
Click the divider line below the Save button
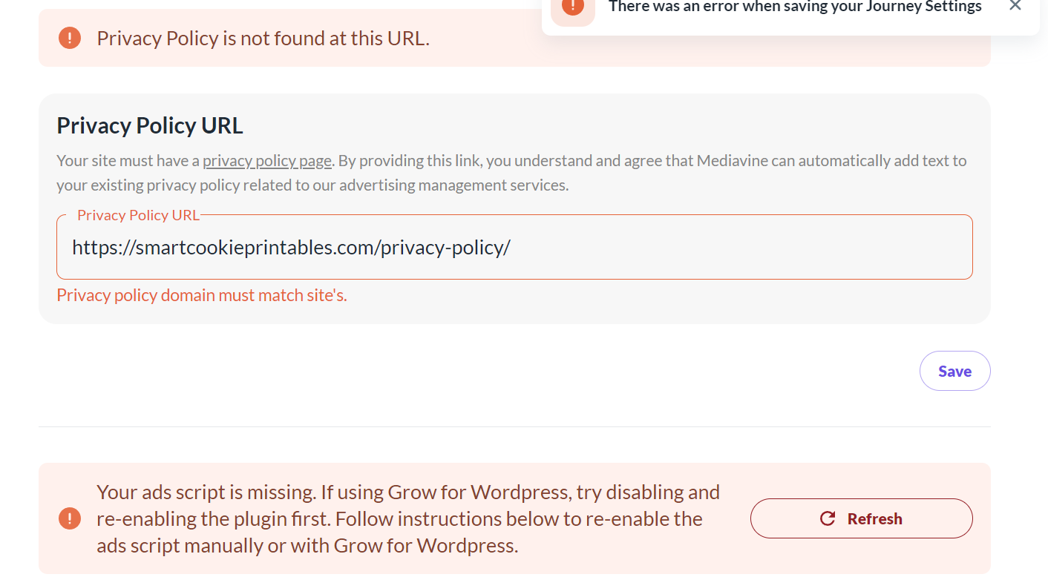[x=514, y=426]
